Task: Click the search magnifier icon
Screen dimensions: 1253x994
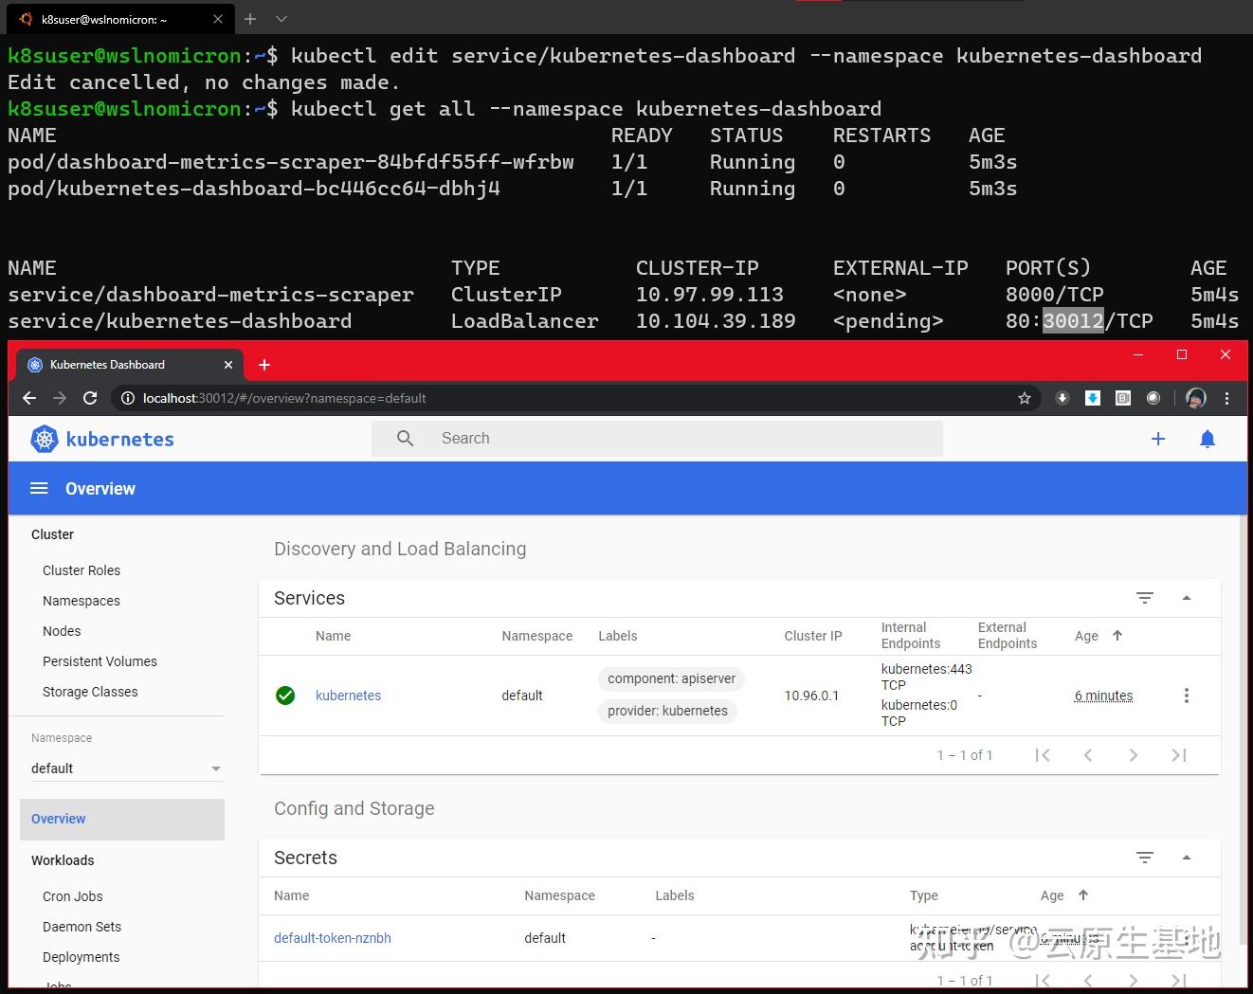Action: tap(405, 438)
